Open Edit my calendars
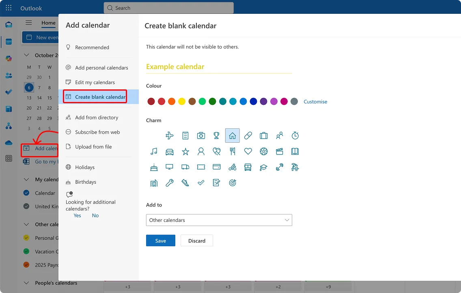The width and height of the screenshot is (461, 293). [94, 82]
